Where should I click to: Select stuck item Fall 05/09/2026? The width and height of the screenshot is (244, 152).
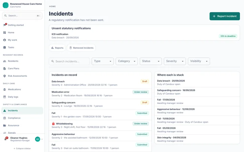tap(197, 130)
